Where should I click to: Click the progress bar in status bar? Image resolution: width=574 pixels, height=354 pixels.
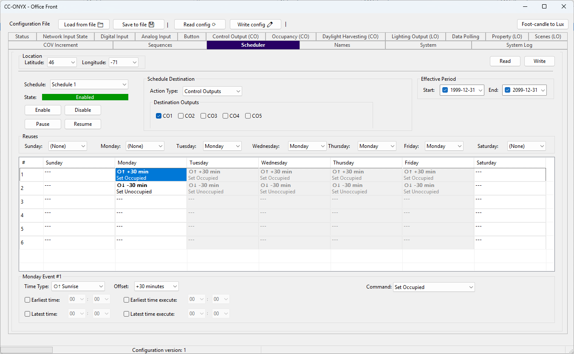pyautogui.click(x=27, y=350)
